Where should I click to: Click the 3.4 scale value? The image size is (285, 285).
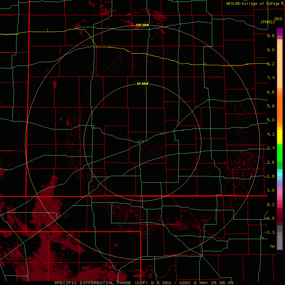[x=271, y=148]
